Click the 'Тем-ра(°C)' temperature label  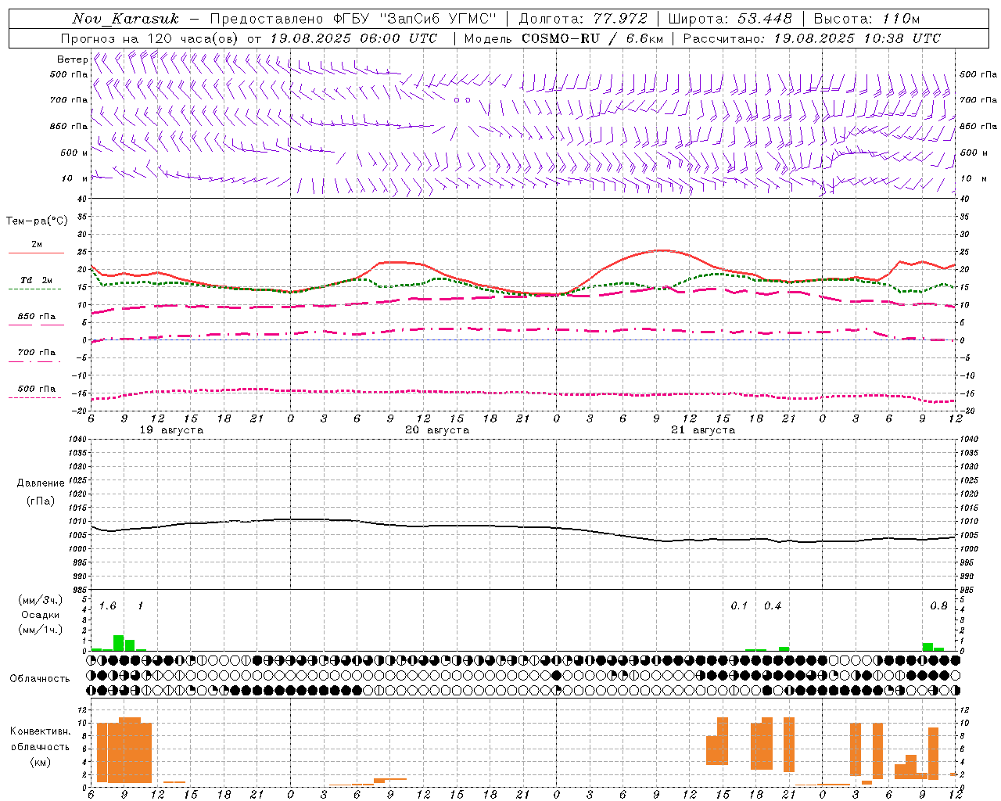(37, 221)
